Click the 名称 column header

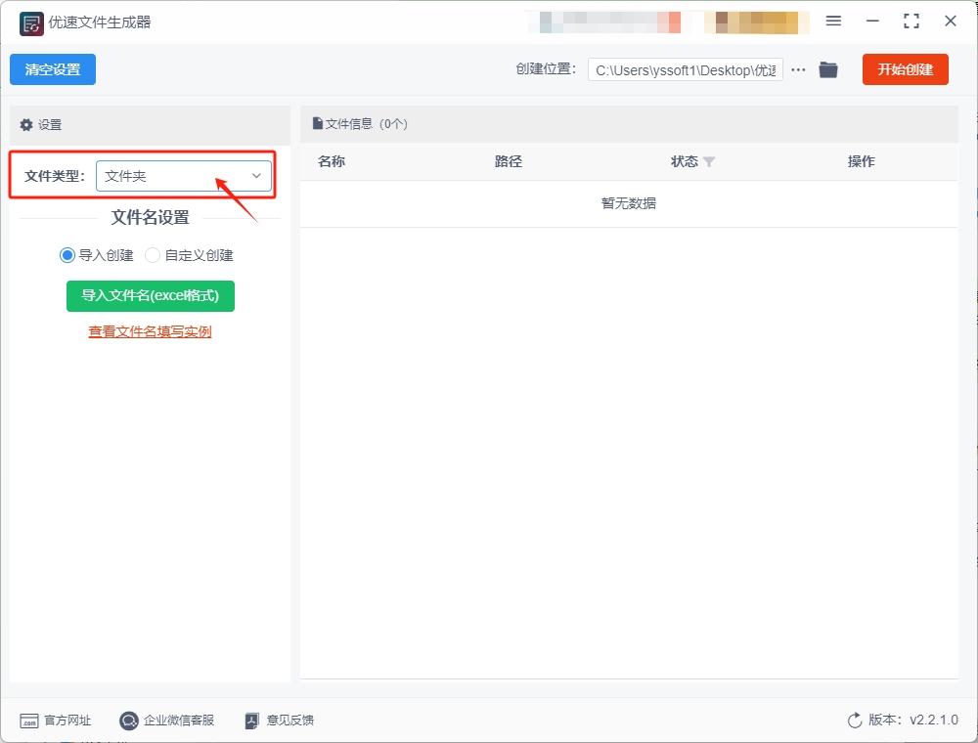click(x=332, y=162)
